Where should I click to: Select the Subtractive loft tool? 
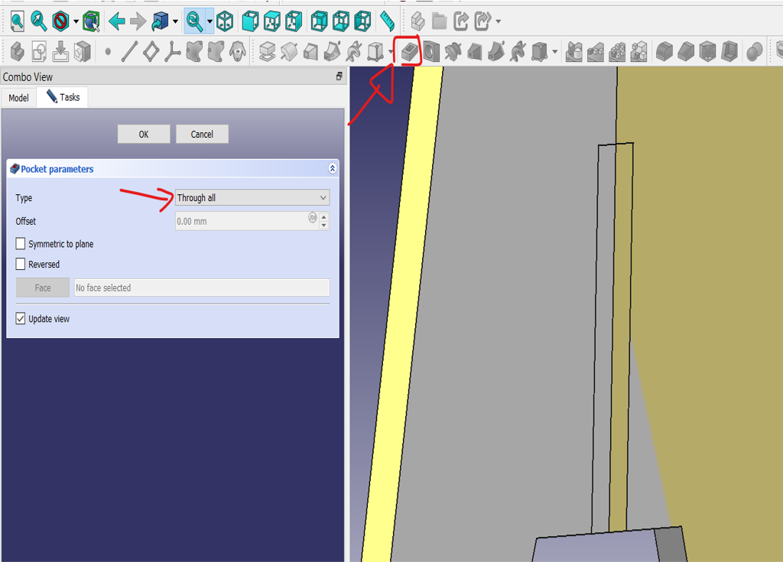[474, 51]
